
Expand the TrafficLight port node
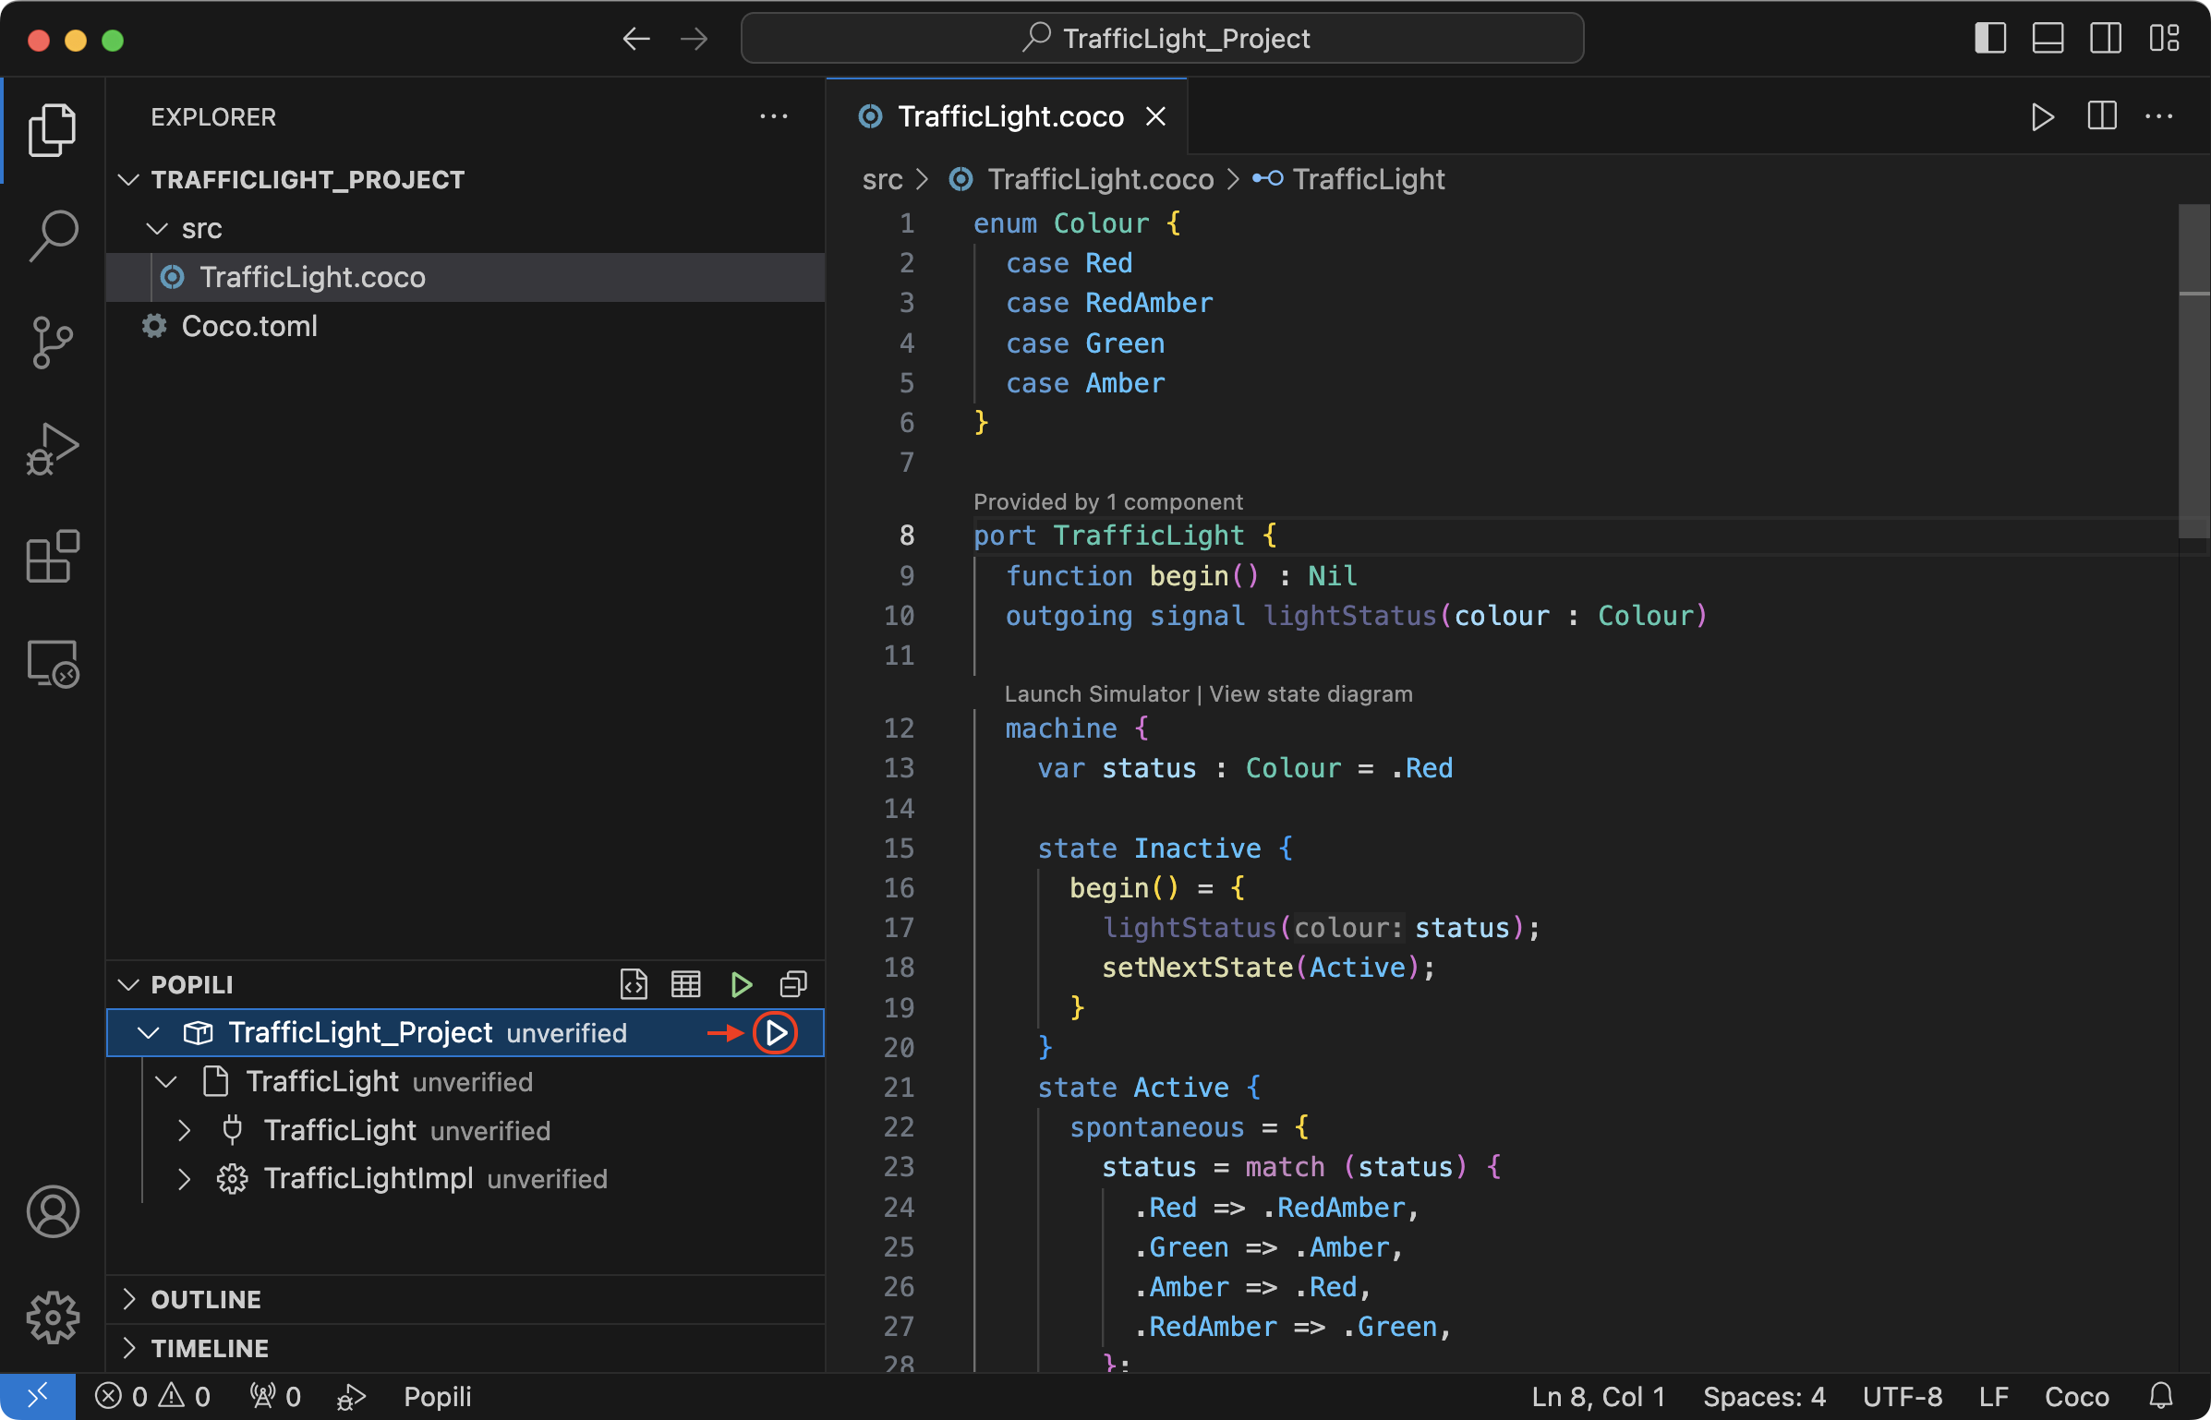click(x=184, y=1131)
